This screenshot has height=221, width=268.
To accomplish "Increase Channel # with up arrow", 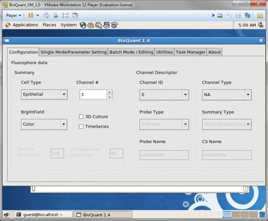I will coord(109,92).
